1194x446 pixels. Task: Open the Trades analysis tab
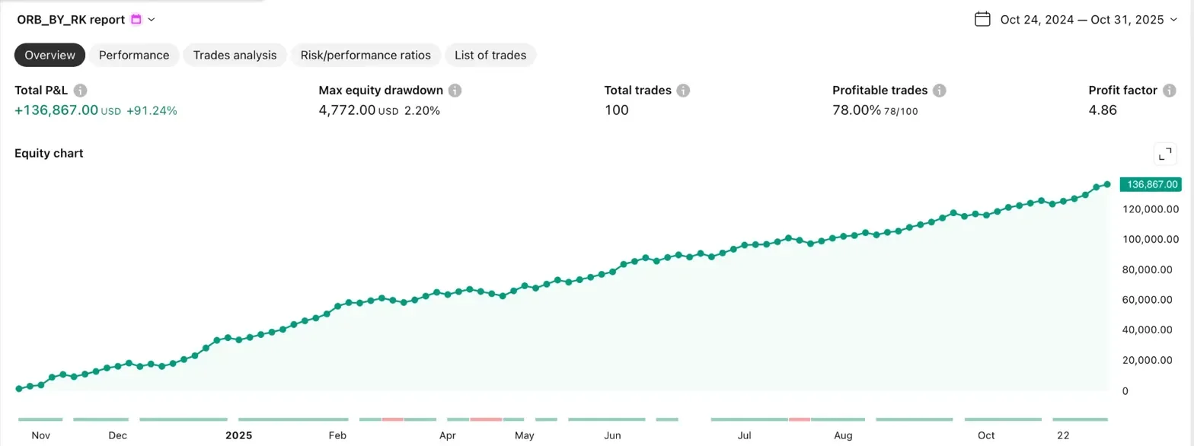(235, 55)
